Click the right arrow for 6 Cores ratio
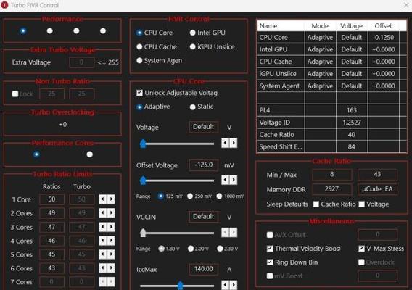This screenshot has width=412, height=290. 111,268
